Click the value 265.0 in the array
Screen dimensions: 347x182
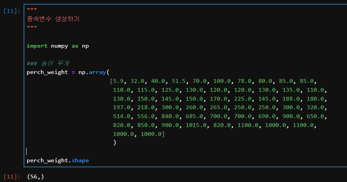pyautogui.click(x=219, y=107)
